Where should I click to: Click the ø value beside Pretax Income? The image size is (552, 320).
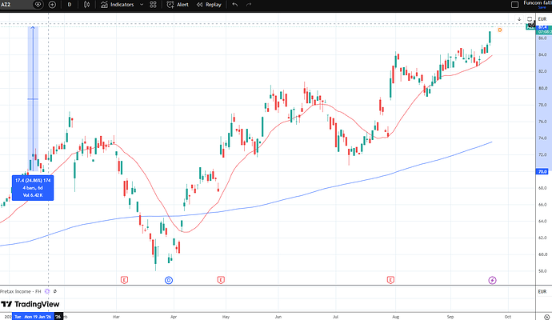click(x=55, y=291)
